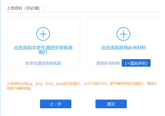Click the (+添加多份) button

tap(136, 63)
